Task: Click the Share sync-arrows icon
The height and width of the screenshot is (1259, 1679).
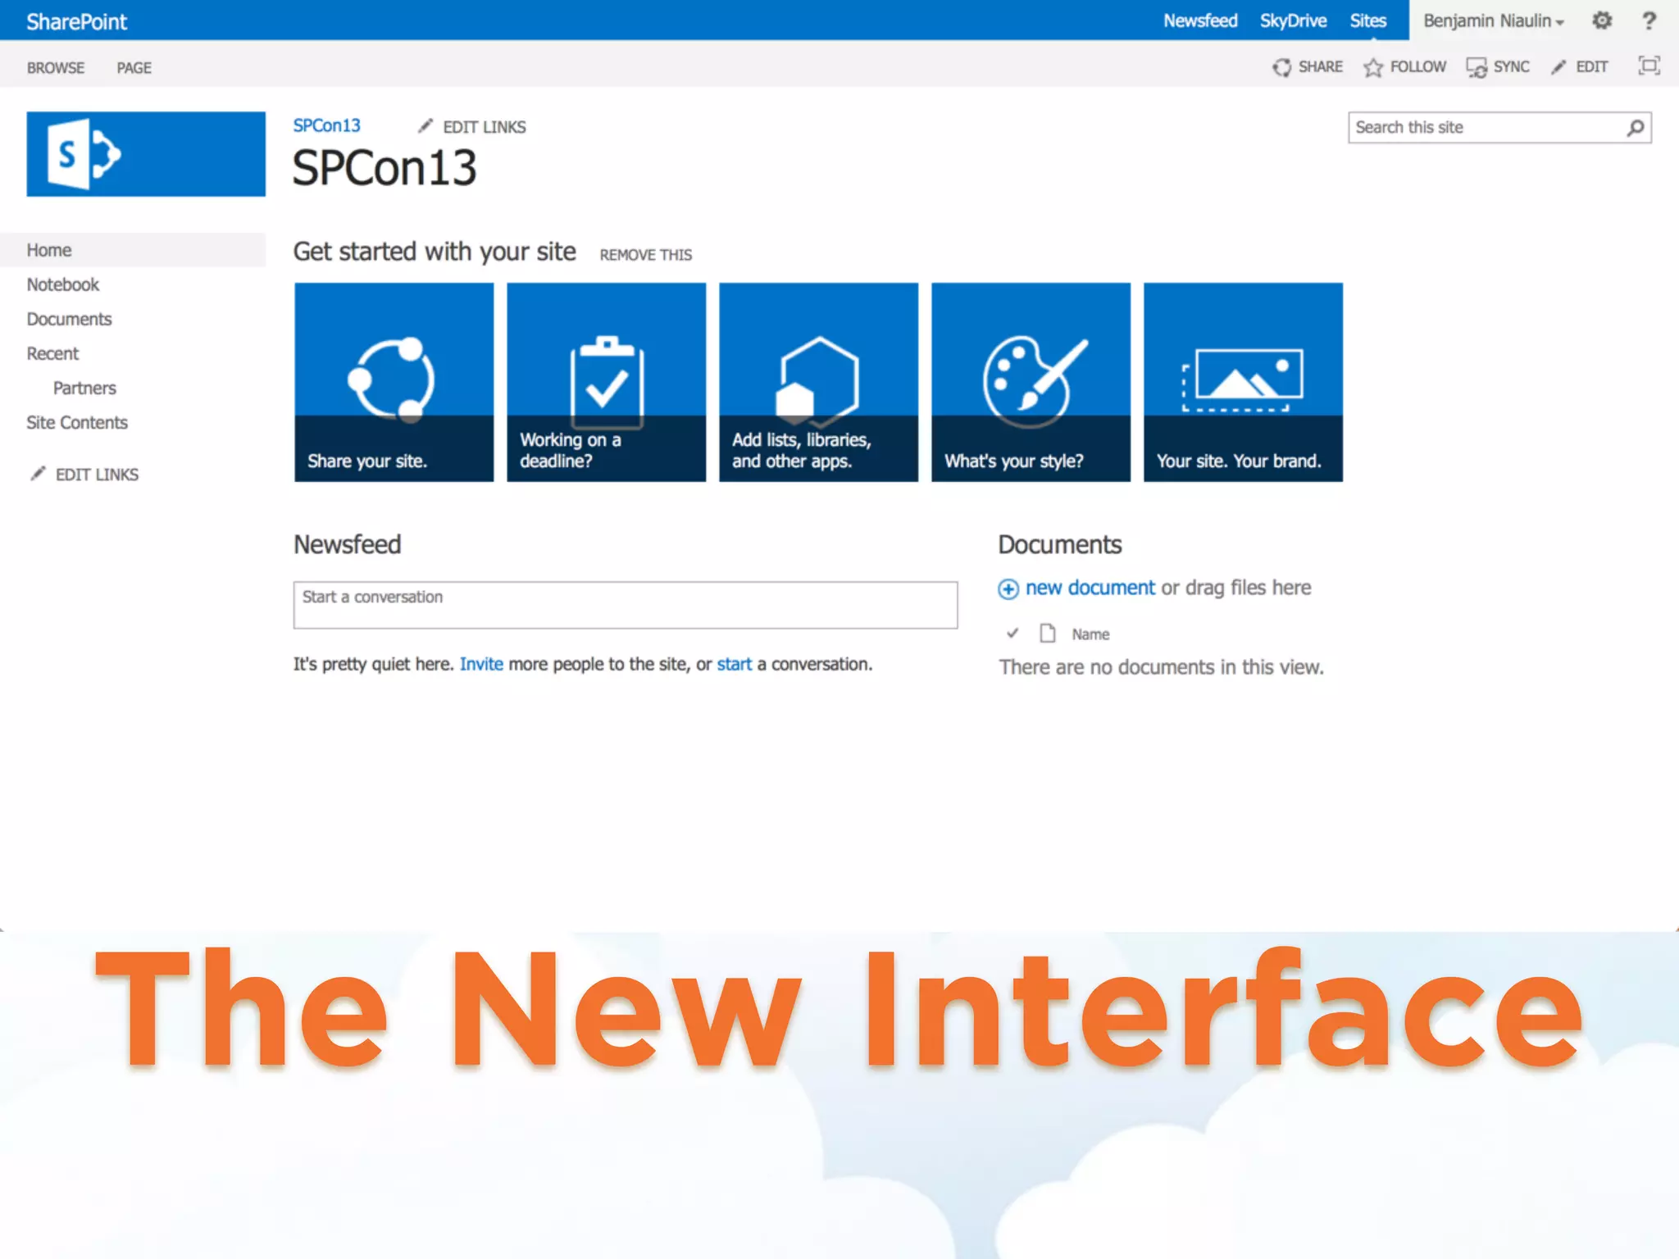Action: coord(1281,67)
